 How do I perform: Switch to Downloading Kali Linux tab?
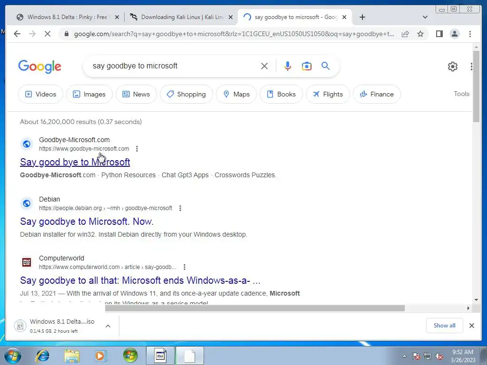click(x=182, y=17)
